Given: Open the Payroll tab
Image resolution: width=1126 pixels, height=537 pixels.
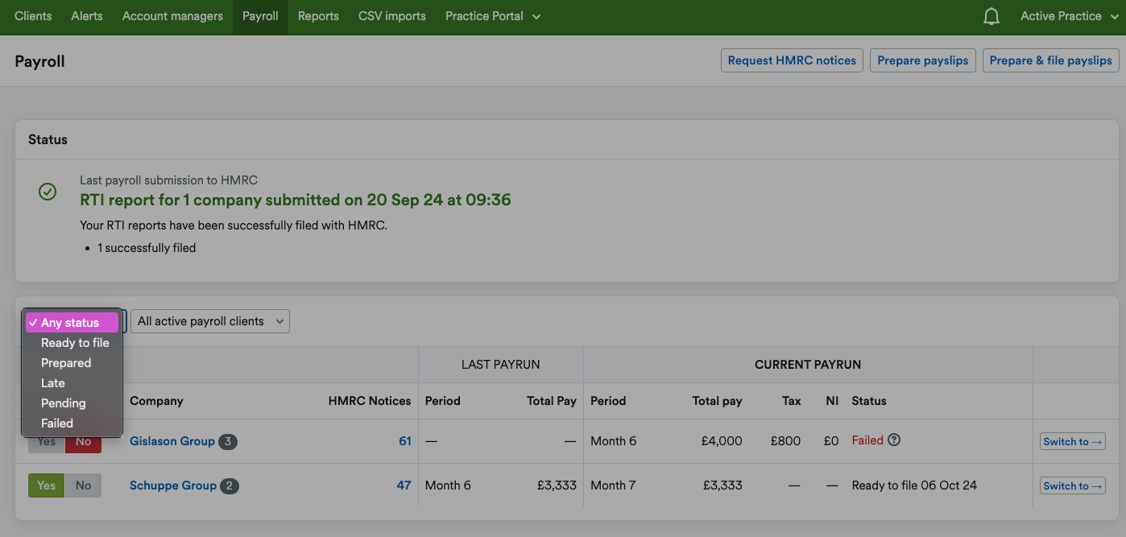Looking at the screenshot, I should pyautogui.click(x=260, y=16).
